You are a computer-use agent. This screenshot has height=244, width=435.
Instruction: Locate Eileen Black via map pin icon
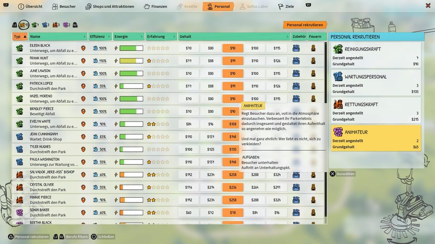(x=83, y=48)
